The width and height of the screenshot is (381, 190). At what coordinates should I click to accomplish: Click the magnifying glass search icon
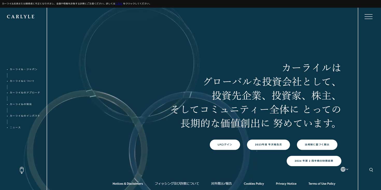pyautogui.click(x=371, y=170)
